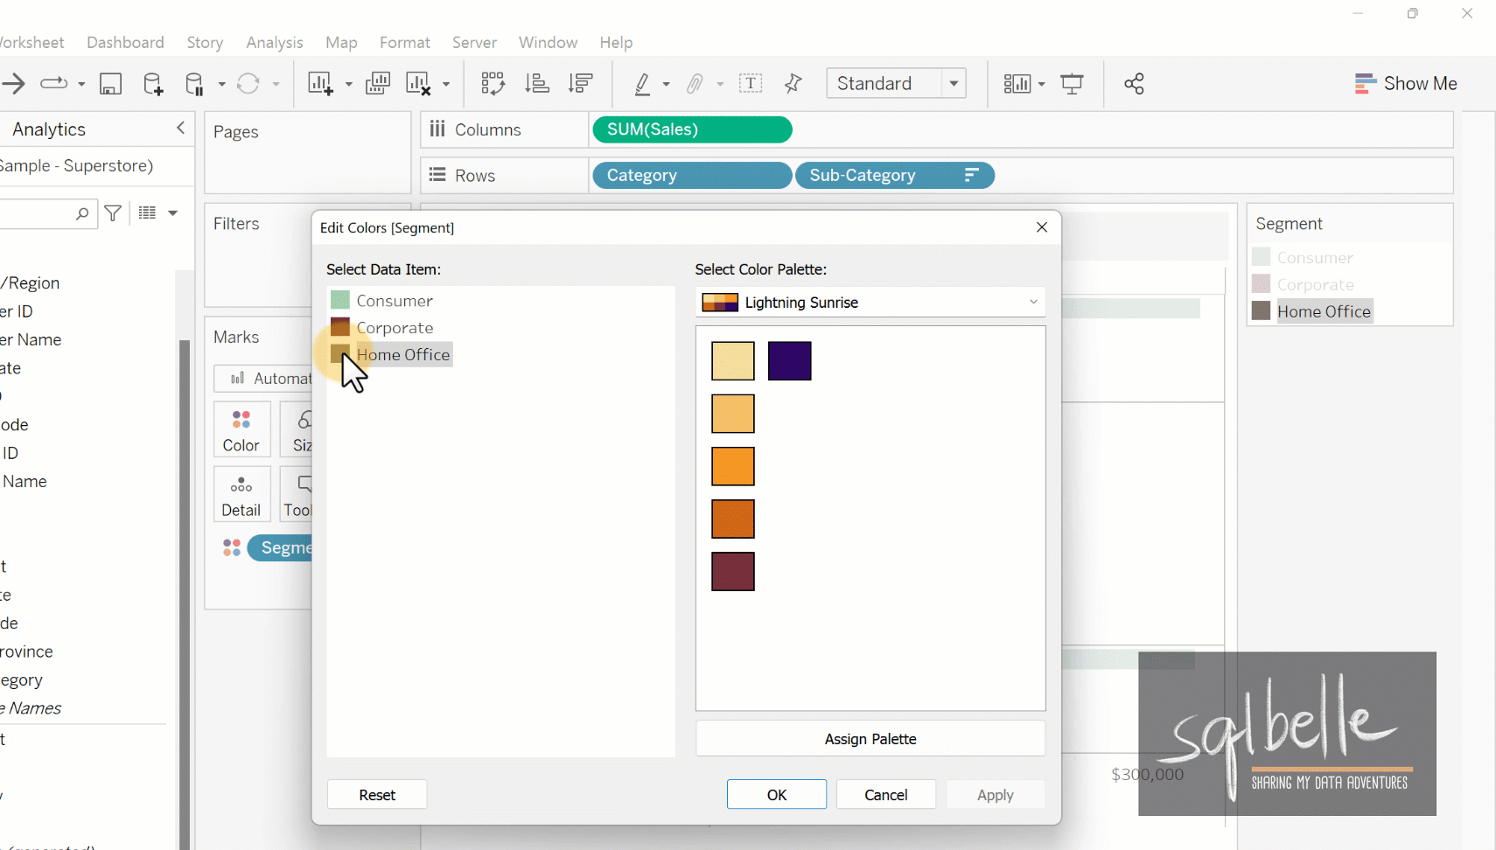Expand the Highlight dropdown arrow
Screen dimensions: 1496x850
[x=666, y=85]
